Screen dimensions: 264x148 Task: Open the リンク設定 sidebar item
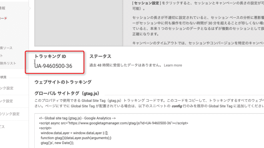coord(10,114)
